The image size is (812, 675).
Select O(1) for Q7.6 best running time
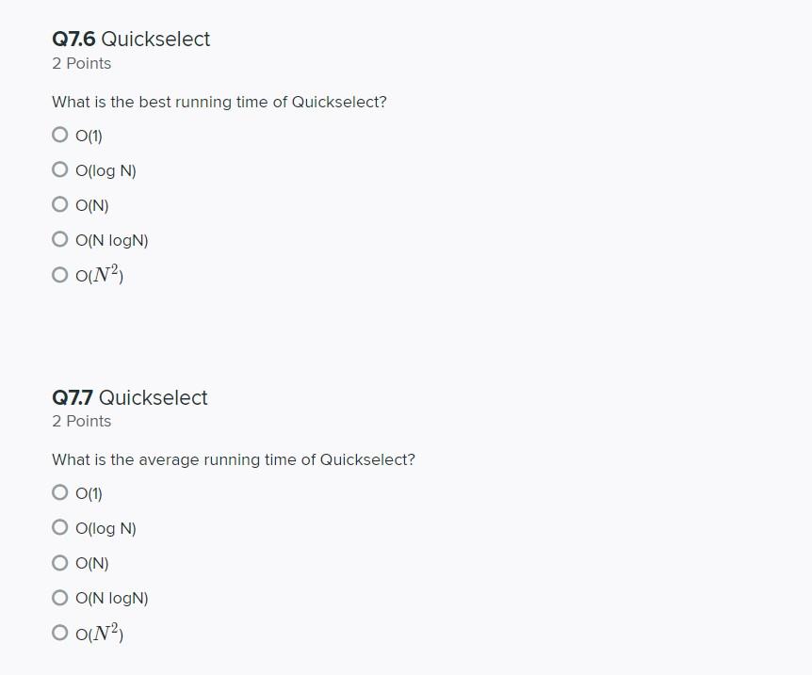click(60, 135)
